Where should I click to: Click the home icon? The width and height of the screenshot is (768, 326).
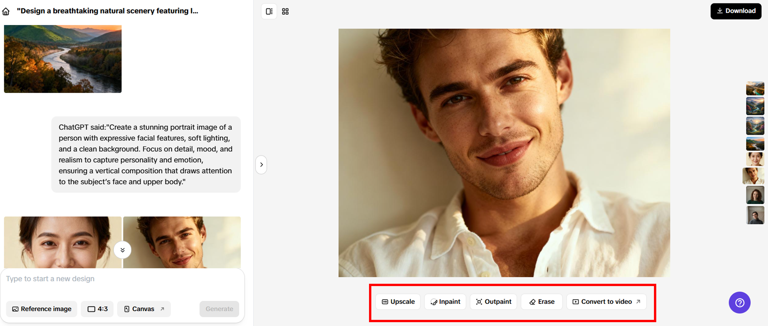(x=6, y=12)
